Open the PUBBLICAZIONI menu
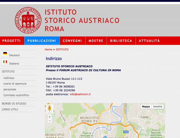This screenshot has width=180, height=138. coord(42,41)
